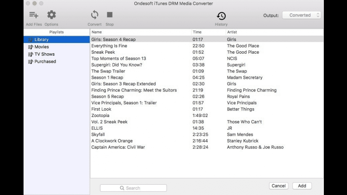Select 'Girls: Season 4 Recap' row
The width and height of the screenshot is (347, 195).
pyautogui.click(x=207, y=39)
